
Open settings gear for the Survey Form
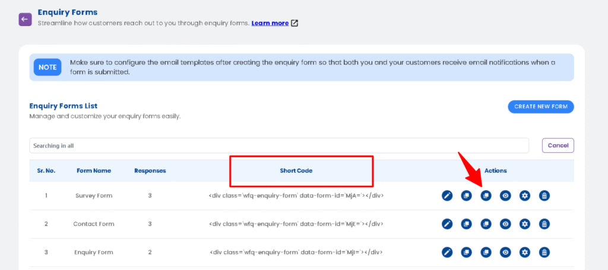coord(525,195)
